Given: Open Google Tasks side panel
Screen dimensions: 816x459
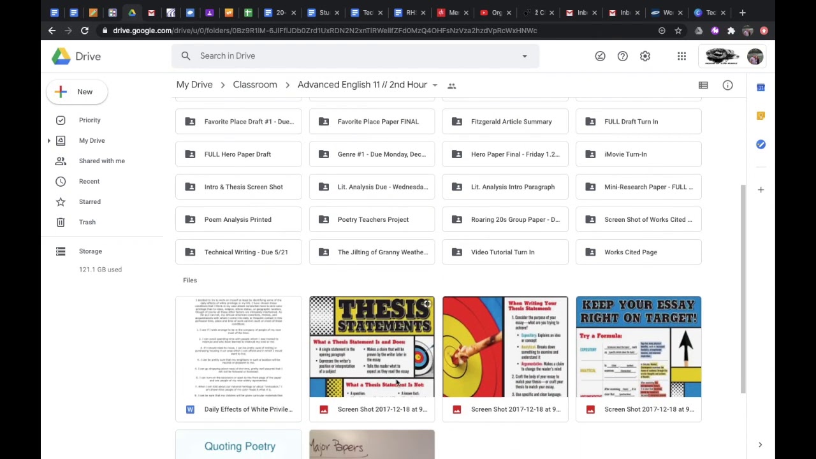Looking at the screenshot, I should pyautogui.click(x=761, y=145).
